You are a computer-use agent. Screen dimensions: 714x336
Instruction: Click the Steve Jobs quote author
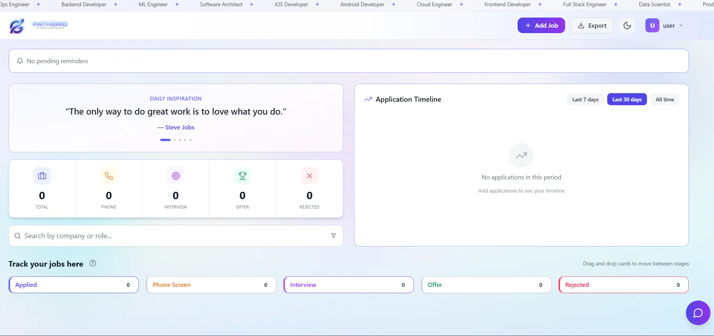pyautogui.click(x=176, y=127)
